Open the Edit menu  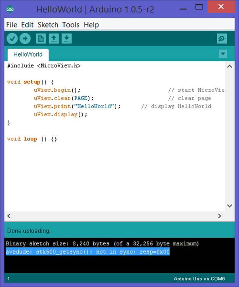coord(27,25)
